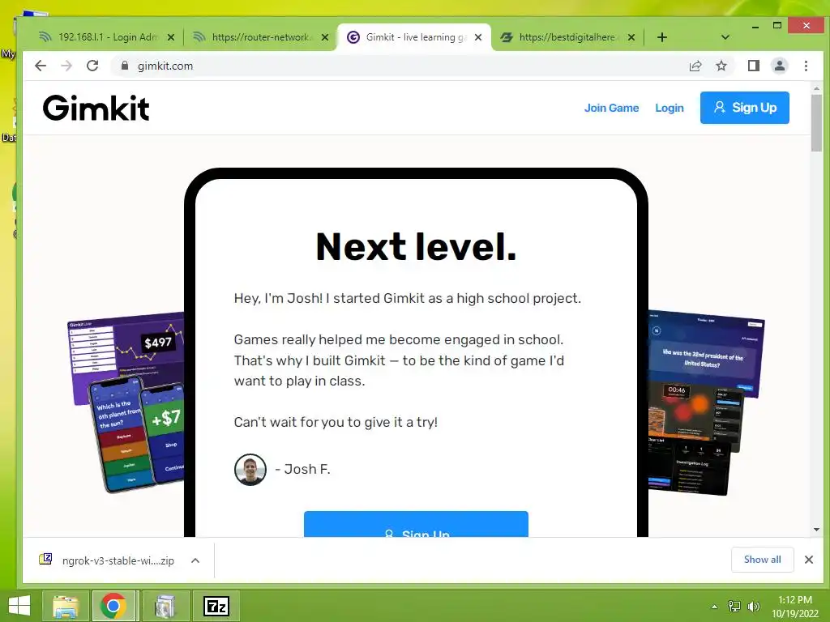Click the page vertical scrollbar thumb
The image size is (830, 622).
click(816, 123)
